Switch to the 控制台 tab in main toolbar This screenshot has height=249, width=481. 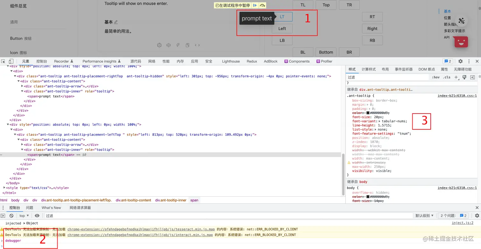click(42, 61)
